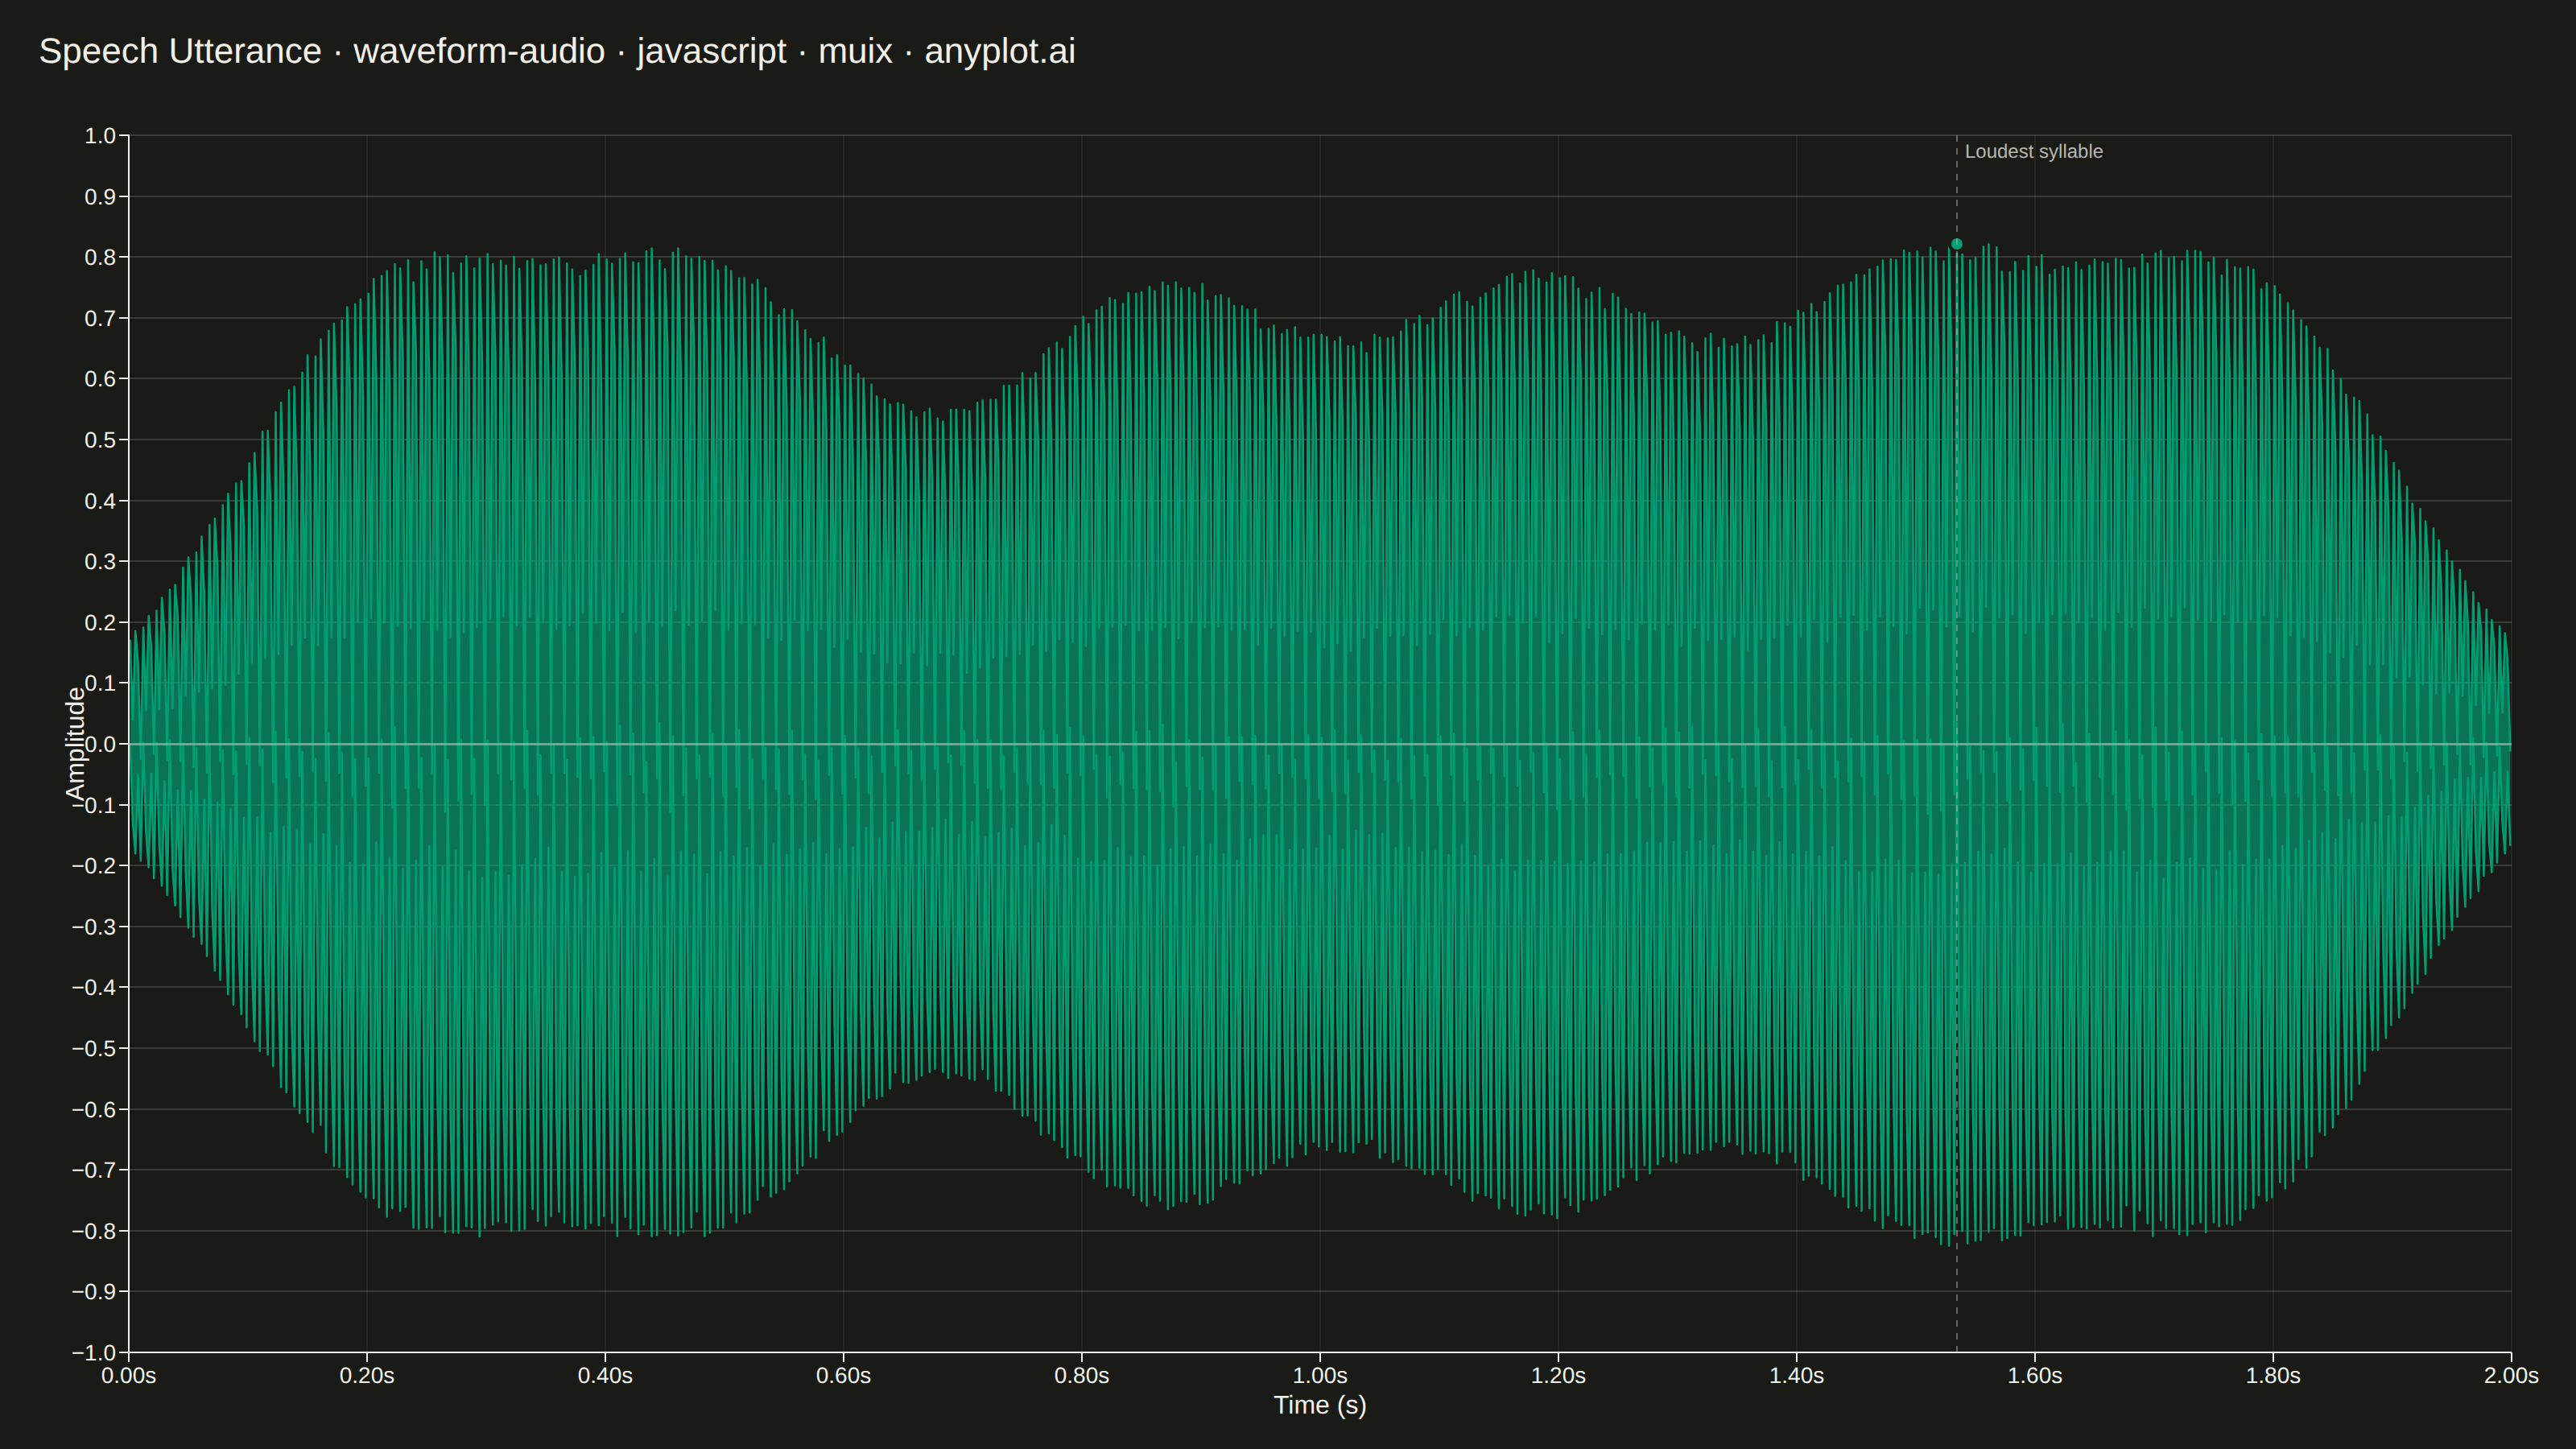Screen dimensions: 2576x1449
Task: Click the Loudest syllable peak marker dot
Action: tap(1957, 244)
